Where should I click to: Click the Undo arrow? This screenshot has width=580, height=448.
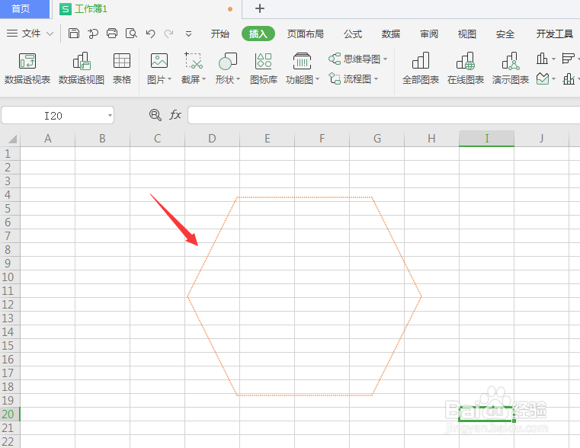coord(150,34)
